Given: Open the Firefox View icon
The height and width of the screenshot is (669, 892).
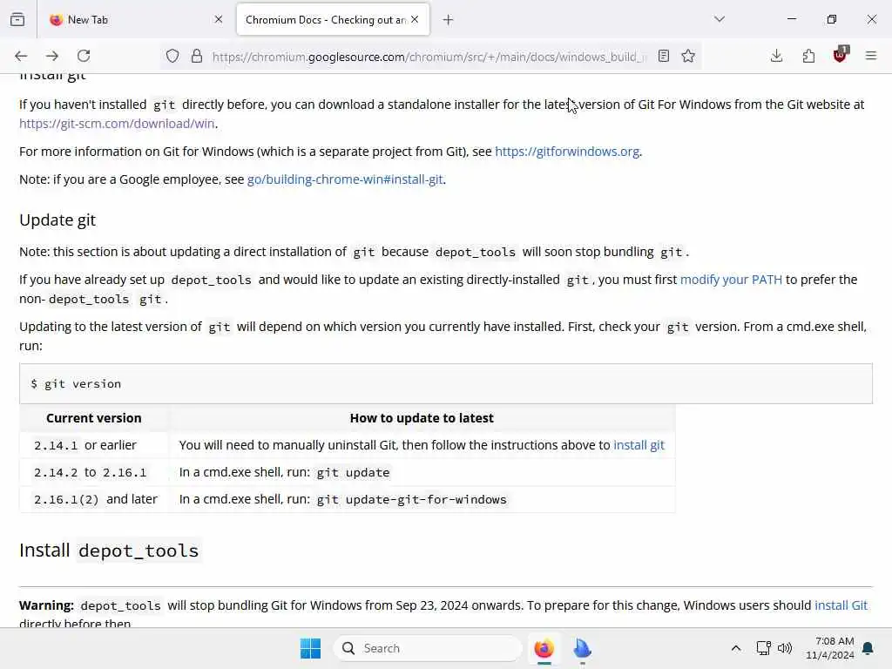Looking at the screenshot, I should click(x=17, y=20).
